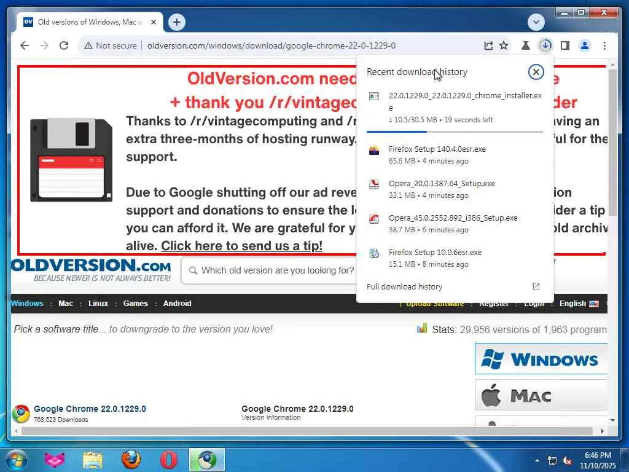Bookmark this page with the star icon

[x=504, y=45]
